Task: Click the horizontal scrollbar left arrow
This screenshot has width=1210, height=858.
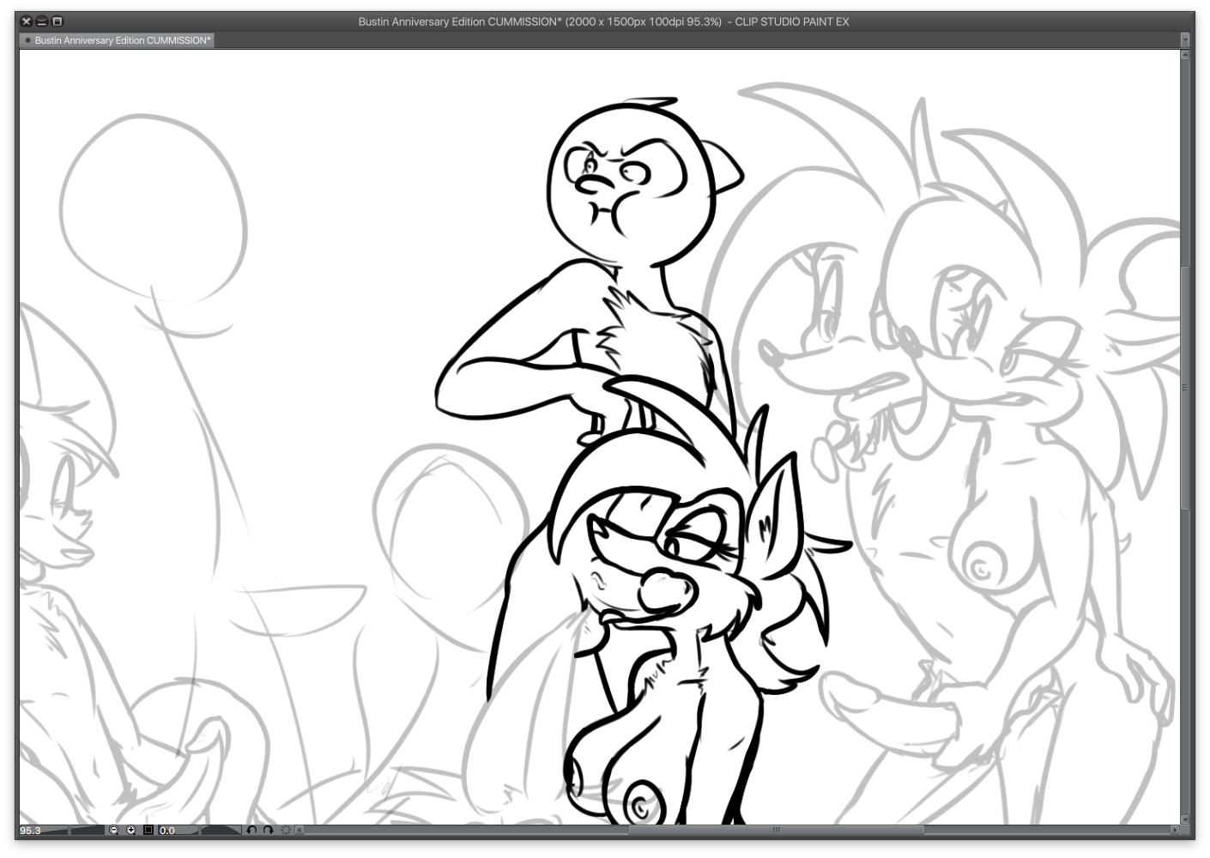Action: click(300, 831)
